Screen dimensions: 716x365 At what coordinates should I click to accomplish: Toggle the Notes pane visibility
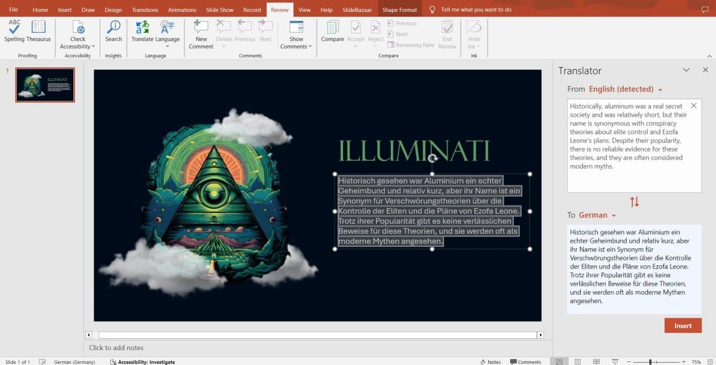492,361
